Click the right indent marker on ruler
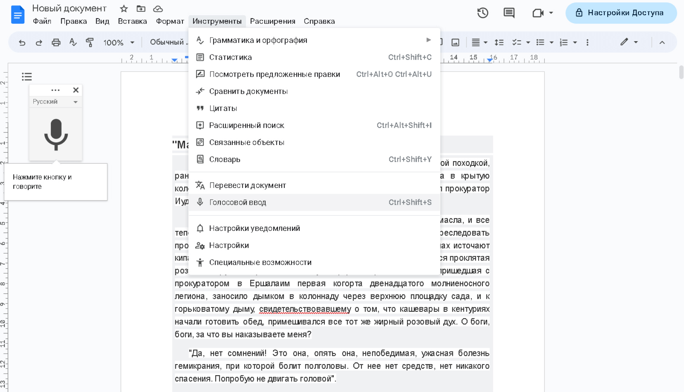The image size is (684, 392). [490, 60]
